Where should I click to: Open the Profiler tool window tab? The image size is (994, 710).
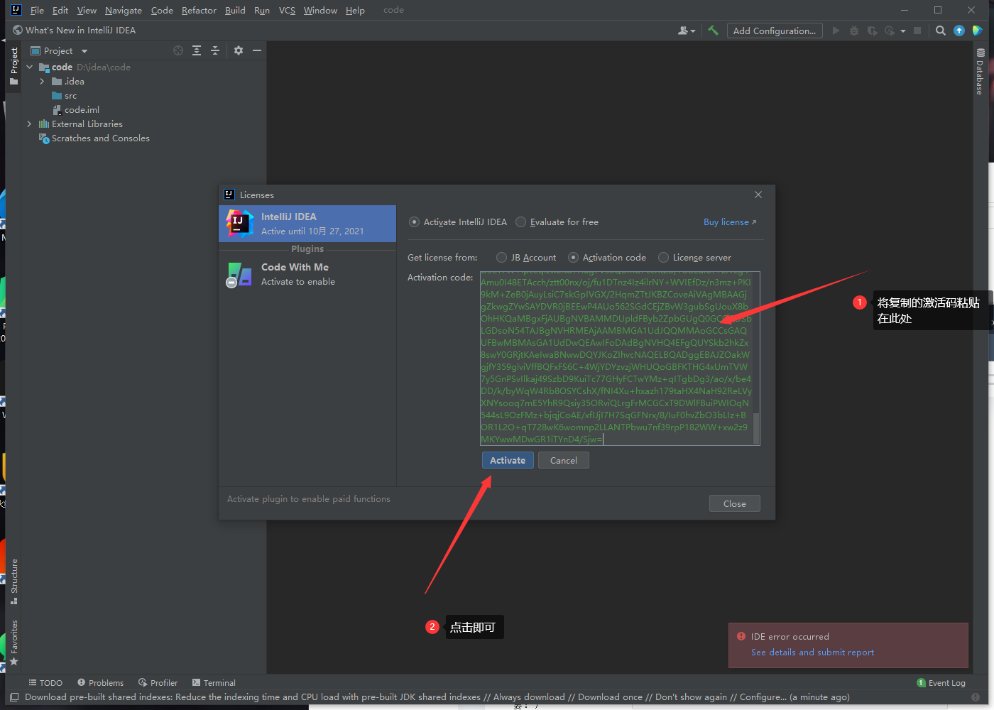[x=158, y=683]
